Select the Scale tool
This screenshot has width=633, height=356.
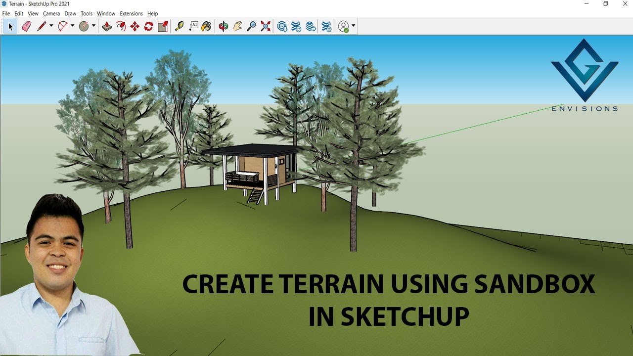(163, 26)
